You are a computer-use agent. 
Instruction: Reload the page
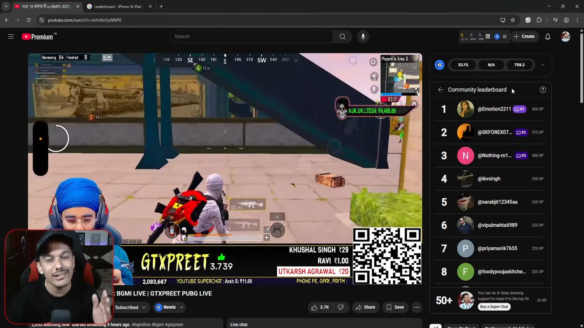tap(29, 20)
